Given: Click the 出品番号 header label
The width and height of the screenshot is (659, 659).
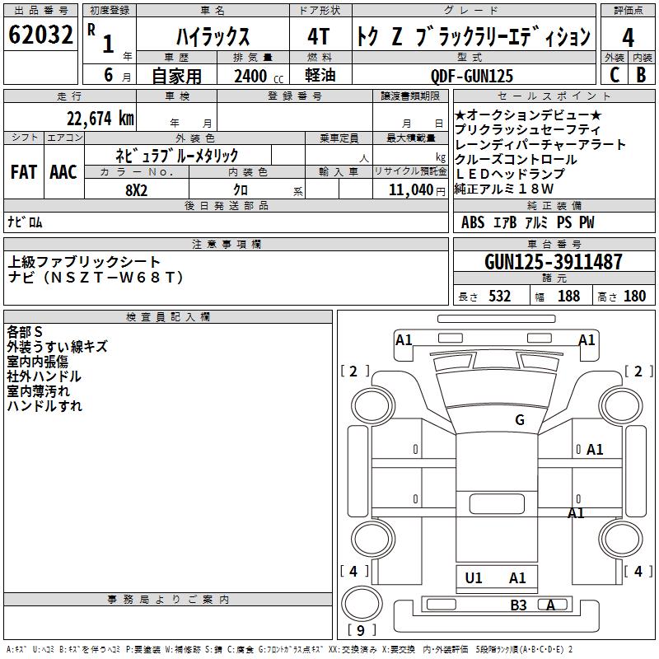Looking at the screenshot, I should coord(40,11).
